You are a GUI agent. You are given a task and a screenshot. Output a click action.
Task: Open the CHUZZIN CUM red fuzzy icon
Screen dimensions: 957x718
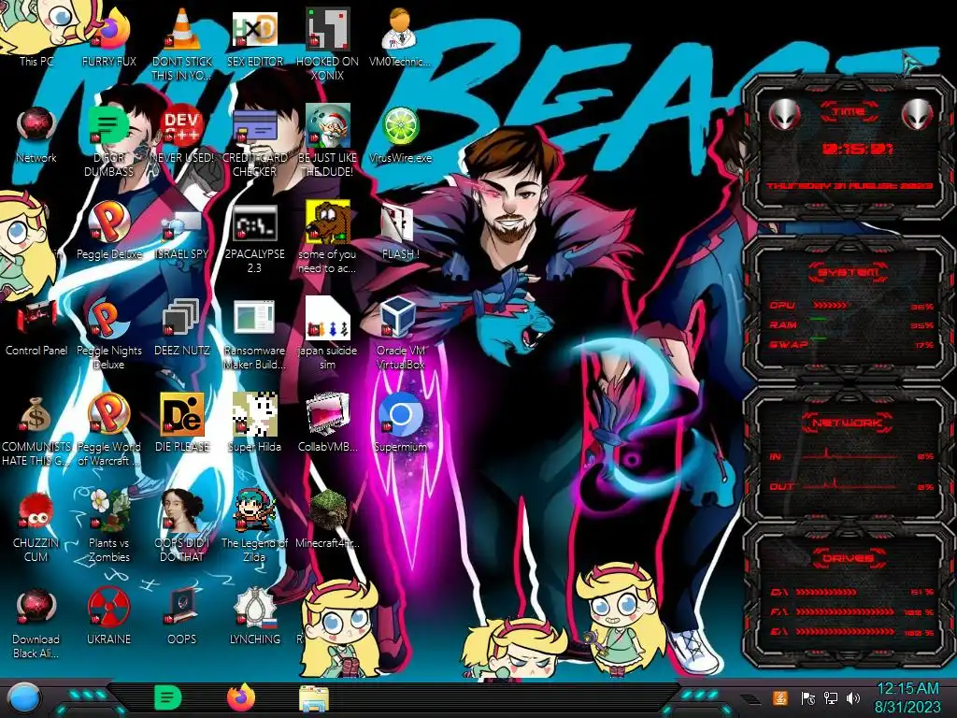point(36,526)
